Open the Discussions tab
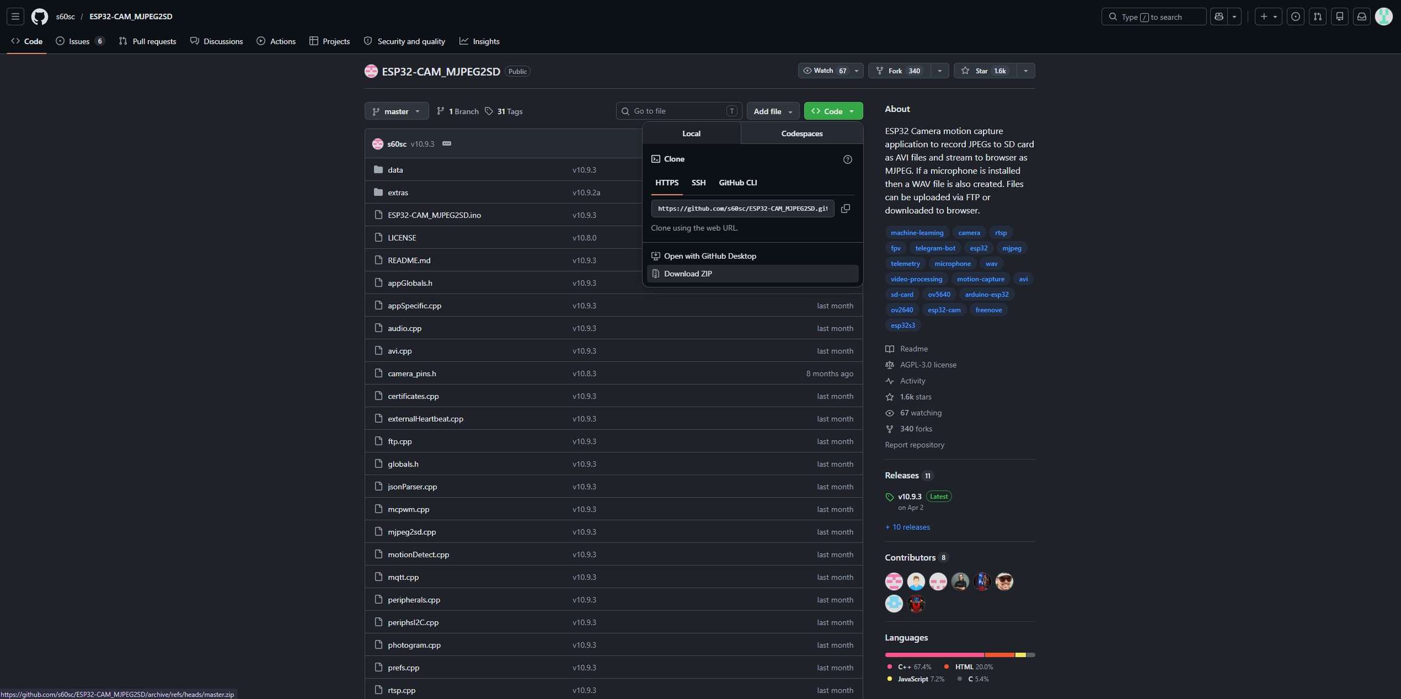 (x=217, y=41)
